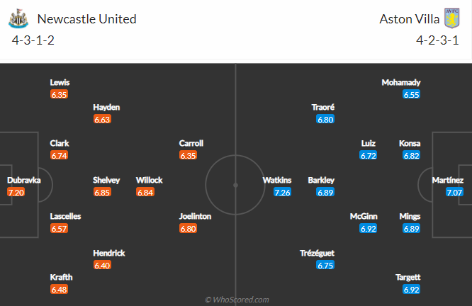Image resolution: width=472 pixels, height=306 pixels.
Task: Click Lewis's 6.35 rating badge
Action: tap(60, 94)
